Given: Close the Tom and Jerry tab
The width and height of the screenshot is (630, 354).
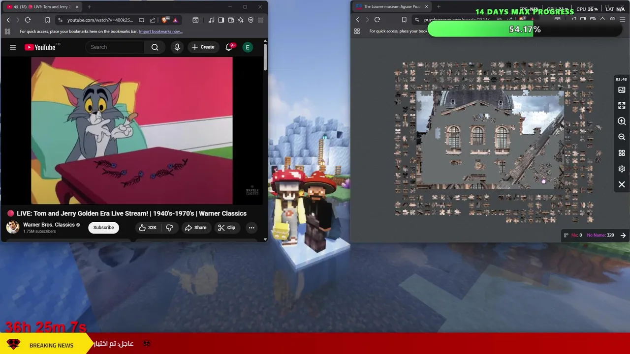Looking at the screenshot, I should [76, 7].
